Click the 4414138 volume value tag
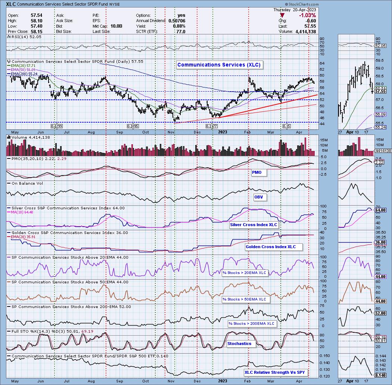 pyautogui.click(x=383, y=151)
